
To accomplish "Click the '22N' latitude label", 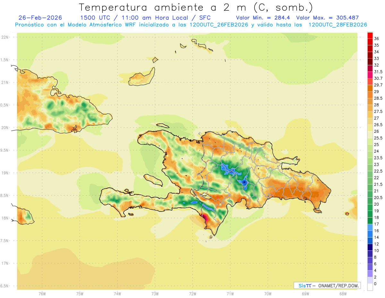I will coord(4,37).
